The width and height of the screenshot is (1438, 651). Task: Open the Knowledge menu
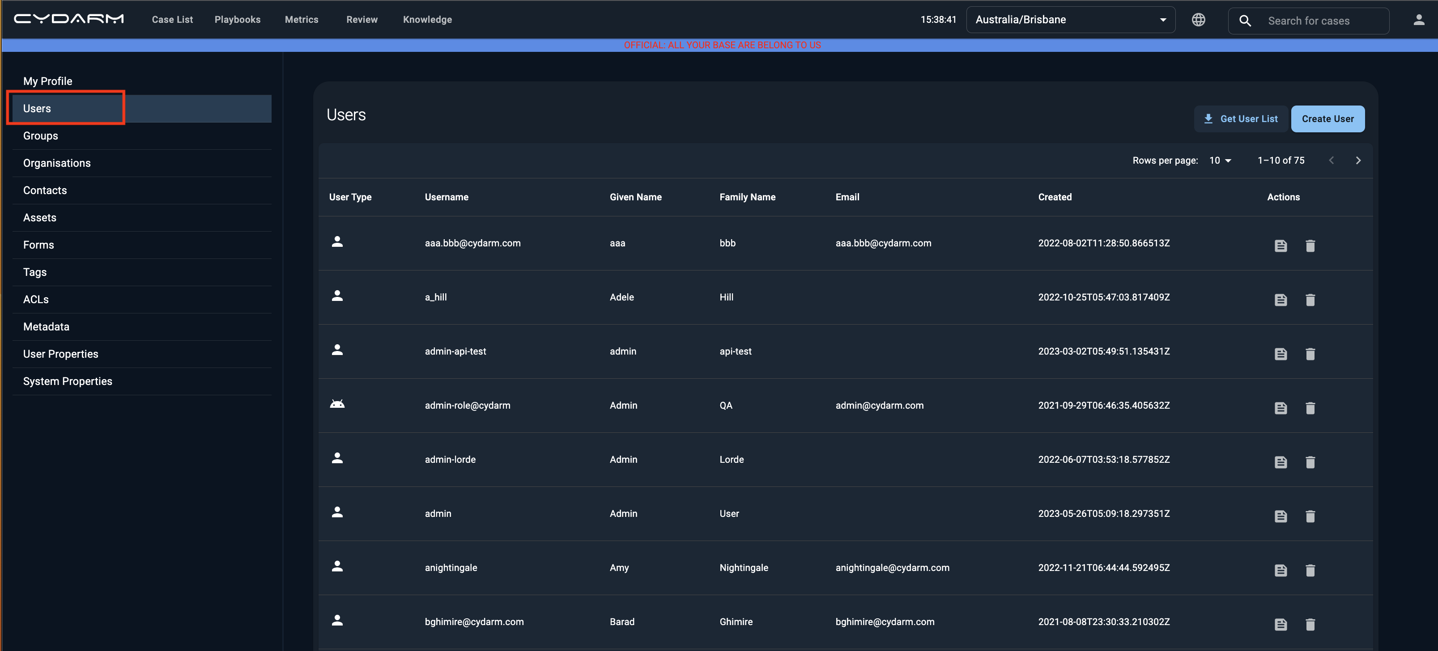click(428, 20)
